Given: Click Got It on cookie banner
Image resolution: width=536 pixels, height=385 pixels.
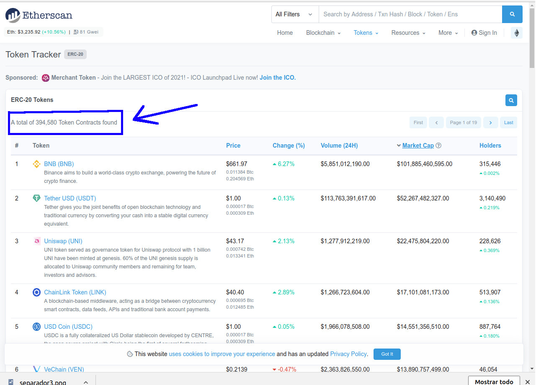Looking at the screenshot, I should pos(387,354).
